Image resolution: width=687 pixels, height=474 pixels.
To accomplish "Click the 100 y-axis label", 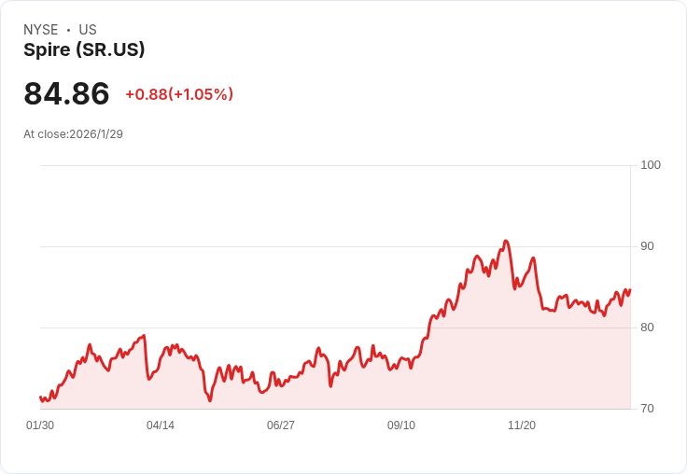I will tap(651, 165).
